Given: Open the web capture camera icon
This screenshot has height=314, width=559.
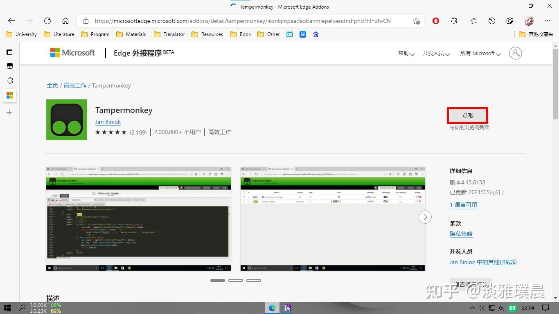Looking at the screenshot, I should point(510,20).
